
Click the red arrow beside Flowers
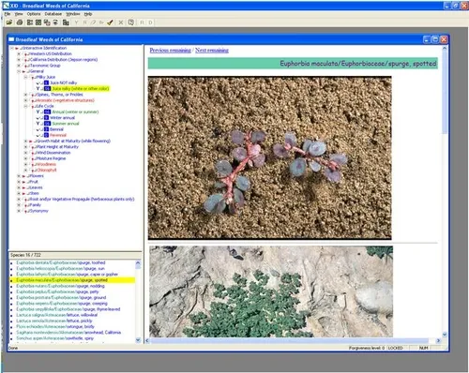tap(24, 176)
